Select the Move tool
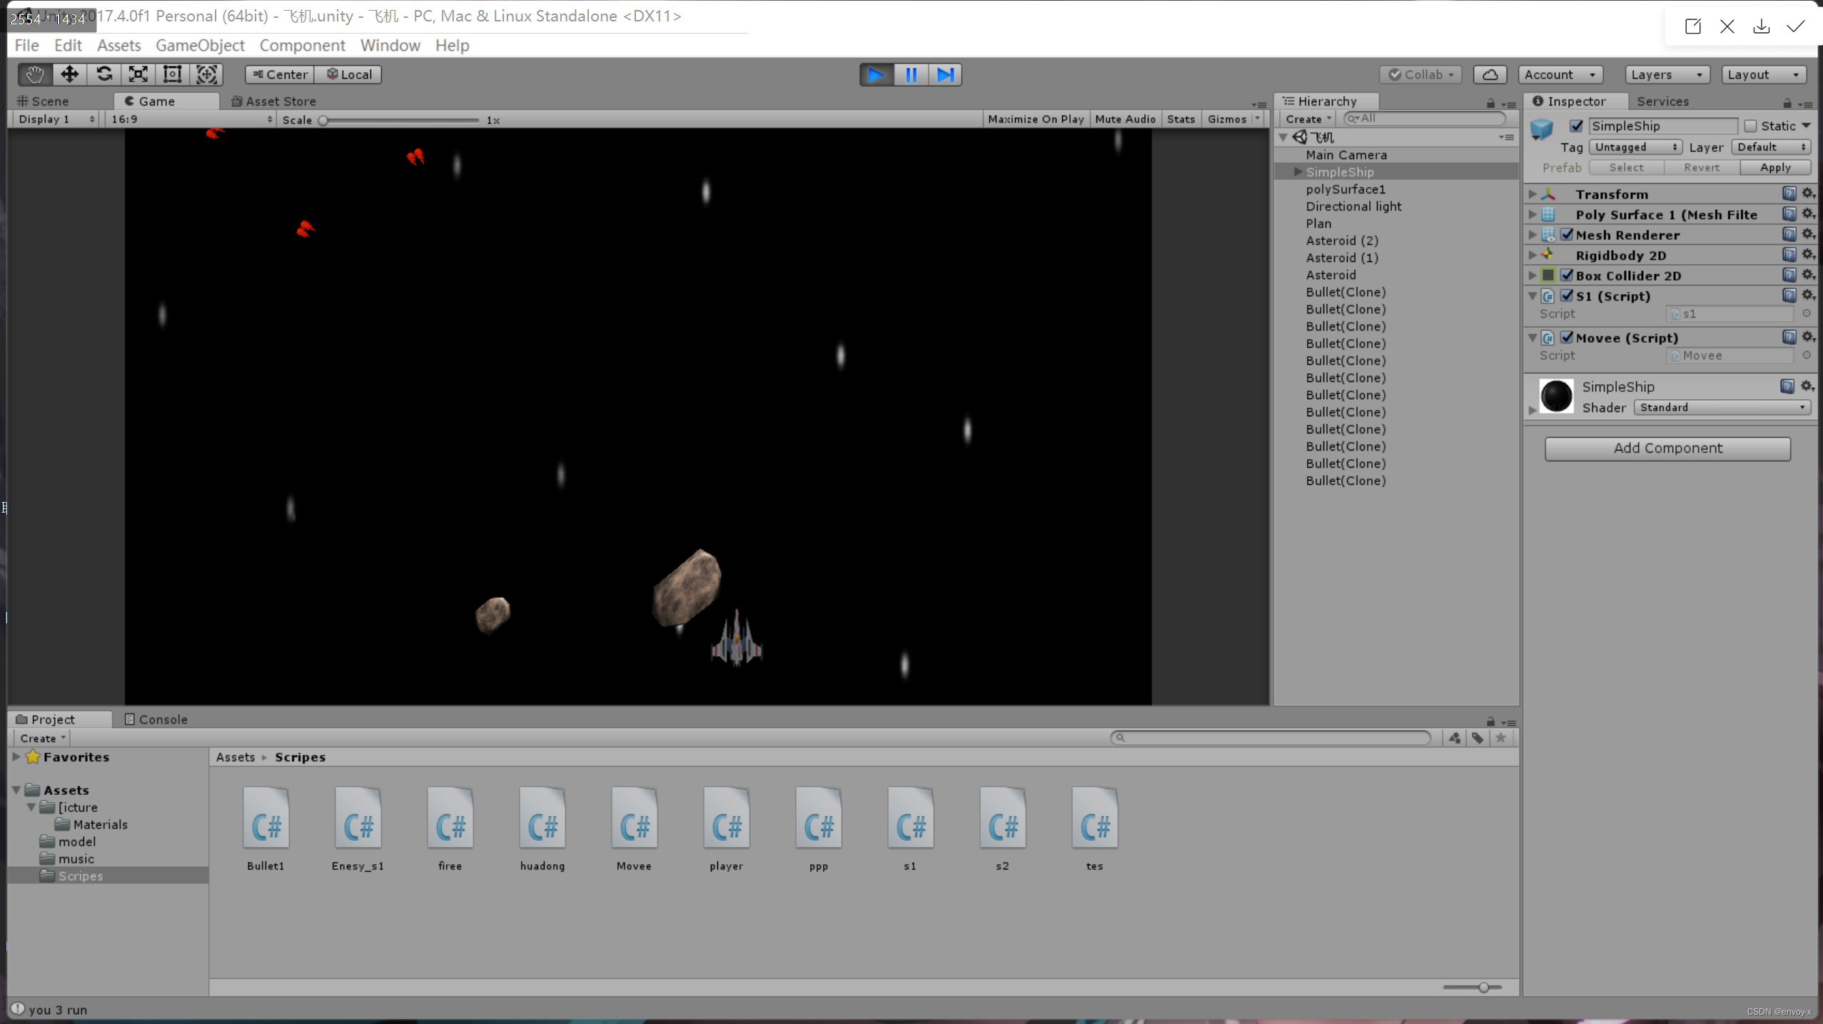1823x1024 pixels. coord(69,74)
